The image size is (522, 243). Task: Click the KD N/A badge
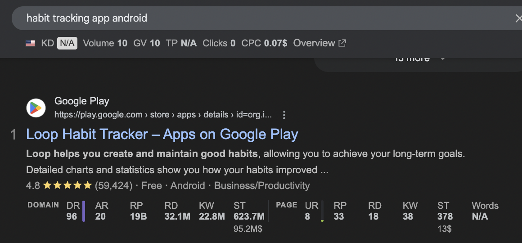click(67, 43)
